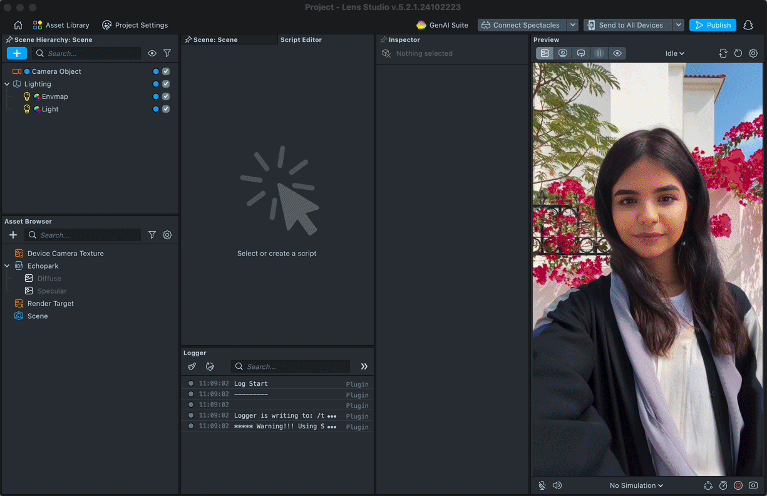Open the Idle state dropdown

click(x=674, y=53)
